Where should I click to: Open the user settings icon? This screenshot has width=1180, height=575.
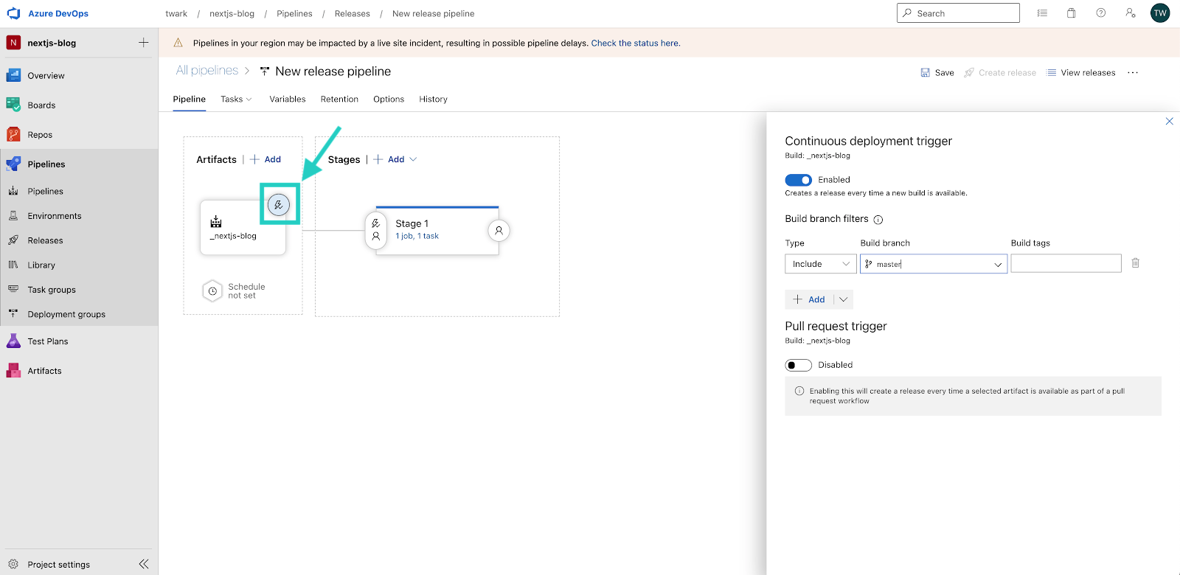[1131, 13]
